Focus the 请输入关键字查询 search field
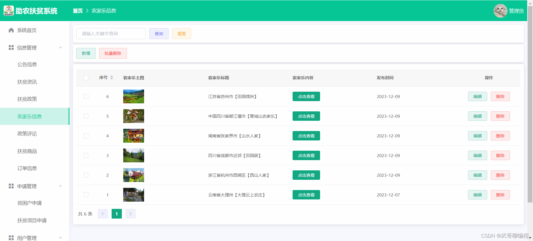The width and height of the screenshot is (533, 241). [x=111, y=34]
